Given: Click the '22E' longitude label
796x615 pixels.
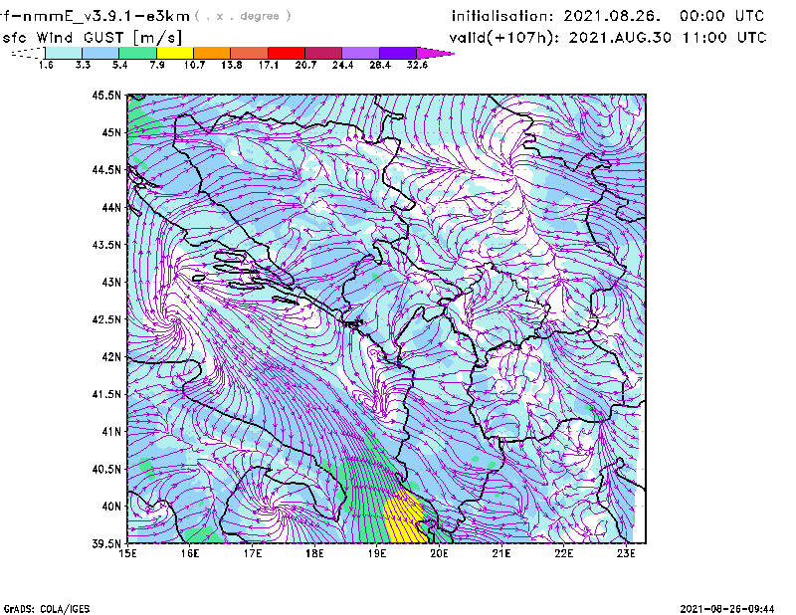Looking at the screenshot, I should (564, 553).
